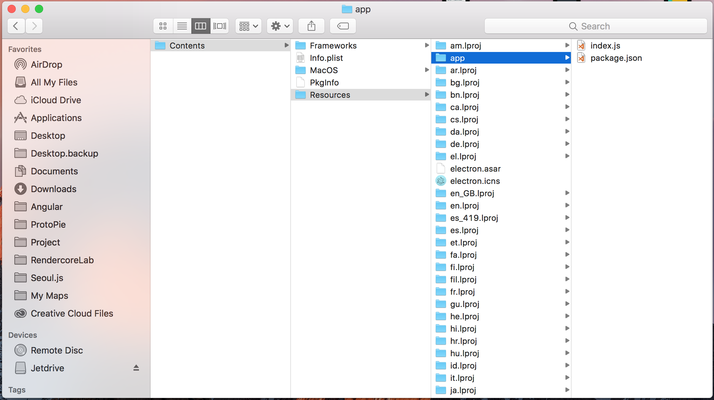Select the electron.asar file
714x400 pixels.
(x=475, y=169)
